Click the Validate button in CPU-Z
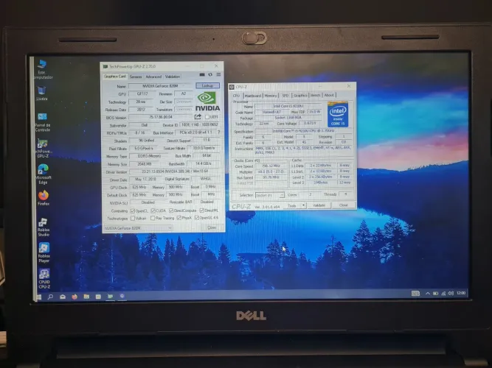492x368 pixels. click(319, 205)
